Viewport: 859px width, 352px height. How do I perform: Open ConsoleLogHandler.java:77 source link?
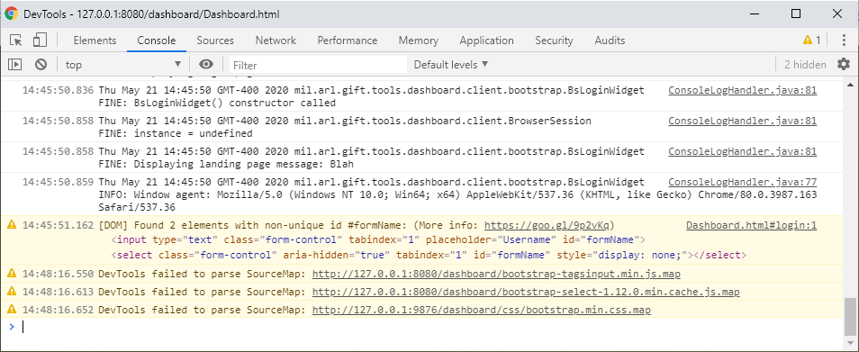point(742,182)
